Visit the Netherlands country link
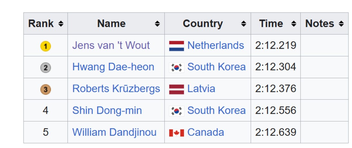The height and width of the screenshot is (148, 352). tap(215, 45)
